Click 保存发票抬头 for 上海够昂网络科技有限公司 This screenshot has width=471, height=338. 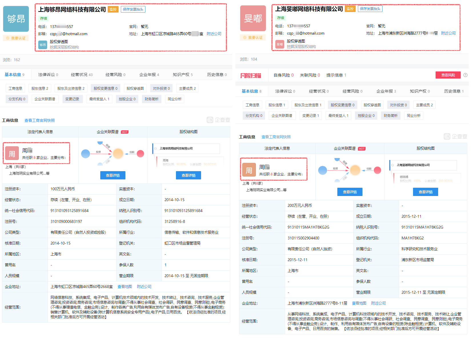(x=133, y=9)
